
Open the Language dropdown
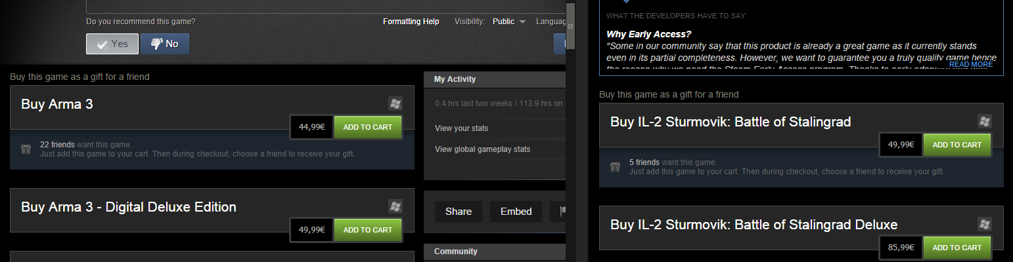point(551,22)
